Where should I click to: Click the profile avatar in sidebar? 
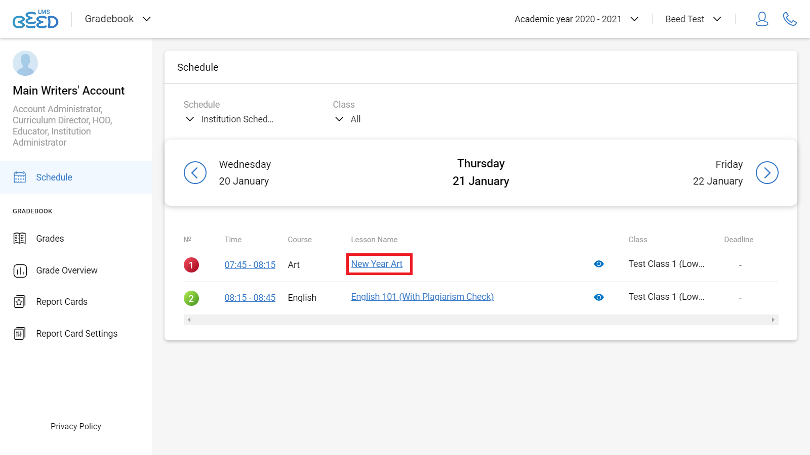(x=25, y=63)
